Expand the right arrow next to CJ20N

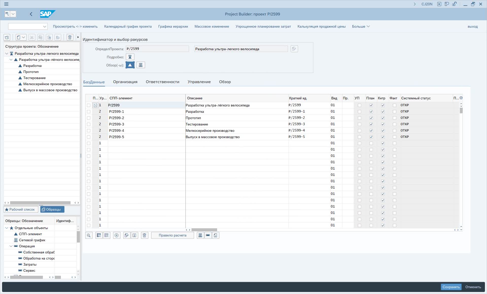[x=415, y=4]
